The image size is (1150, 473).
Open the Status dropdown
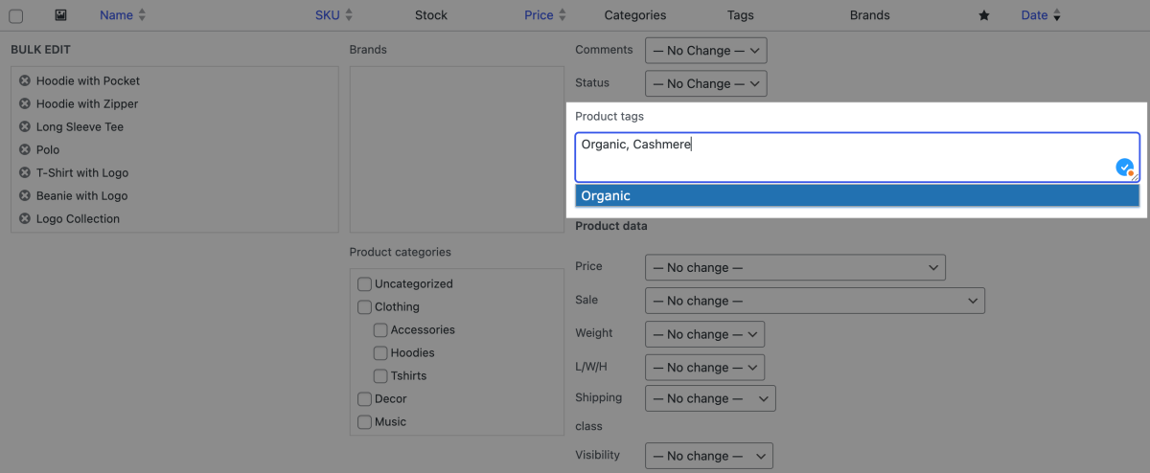[x=705, y=84]
